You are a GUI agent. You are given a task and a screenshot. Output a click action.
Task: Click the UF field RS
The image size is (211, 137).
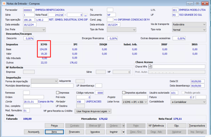[175, 15]
